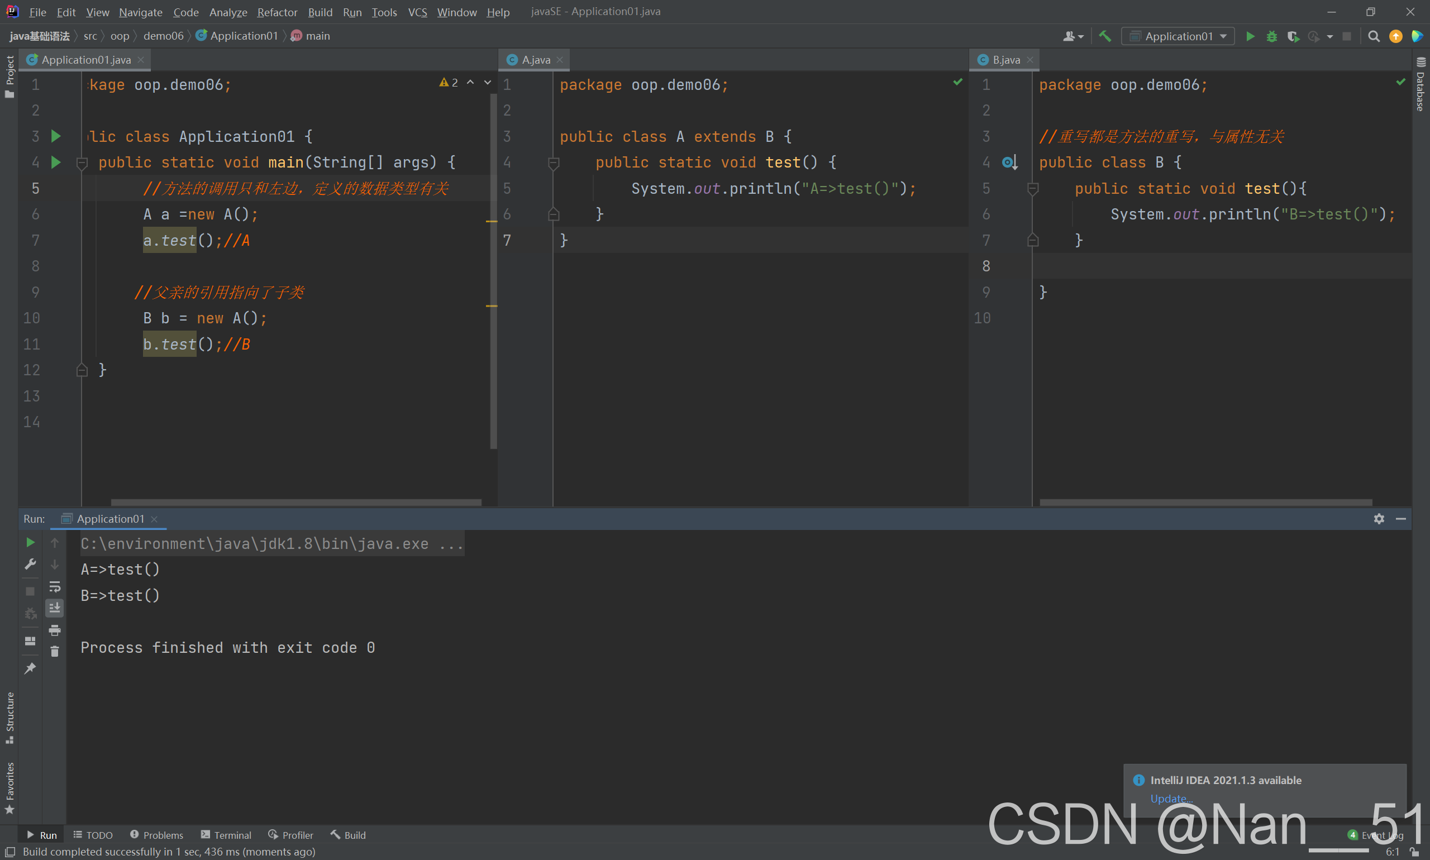The height and width of the screenshot is (860, 1430).
Task: Click the wrench icon in the Run panel
Action: pyautogui.click(x=30, y=564)
